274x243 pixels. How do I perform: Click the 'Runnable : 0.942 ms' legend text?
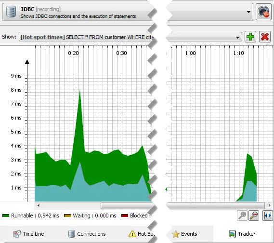35,216
